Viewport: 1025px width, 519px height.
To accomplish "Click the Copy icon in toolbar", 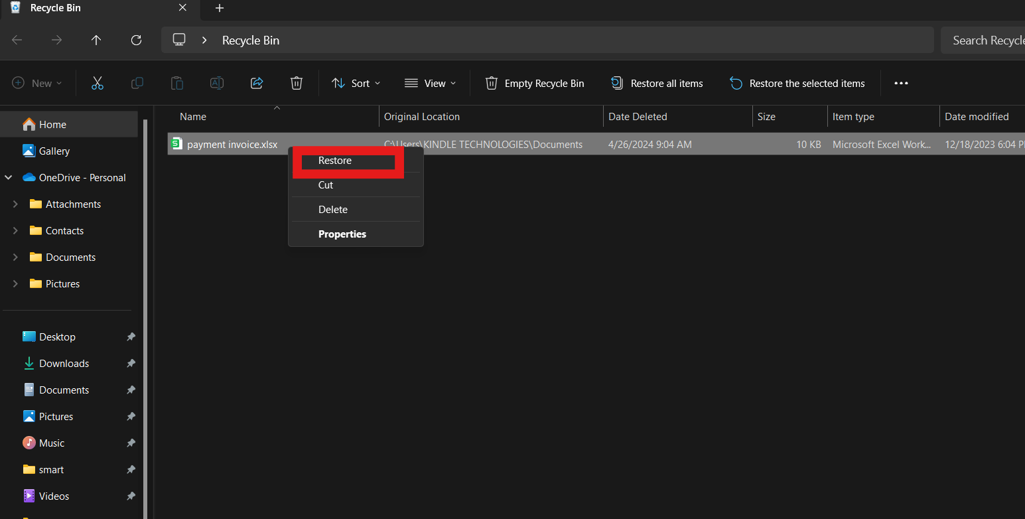I will coord(137,83).
